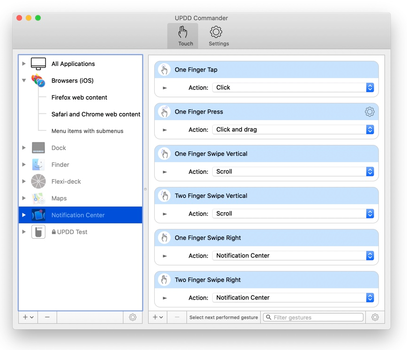Image resolution: width=407 pixels, height=350 pixels.
Task: Select the One Finger Press gesture header
Action: point(266,112)
